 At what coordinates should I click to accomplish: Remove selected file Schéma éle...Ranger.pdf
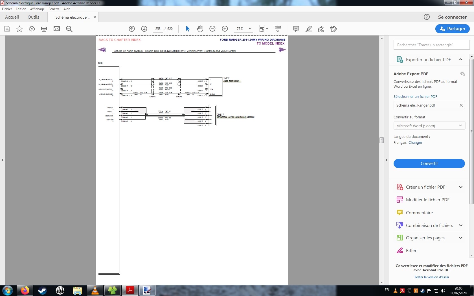coord(461,105)
